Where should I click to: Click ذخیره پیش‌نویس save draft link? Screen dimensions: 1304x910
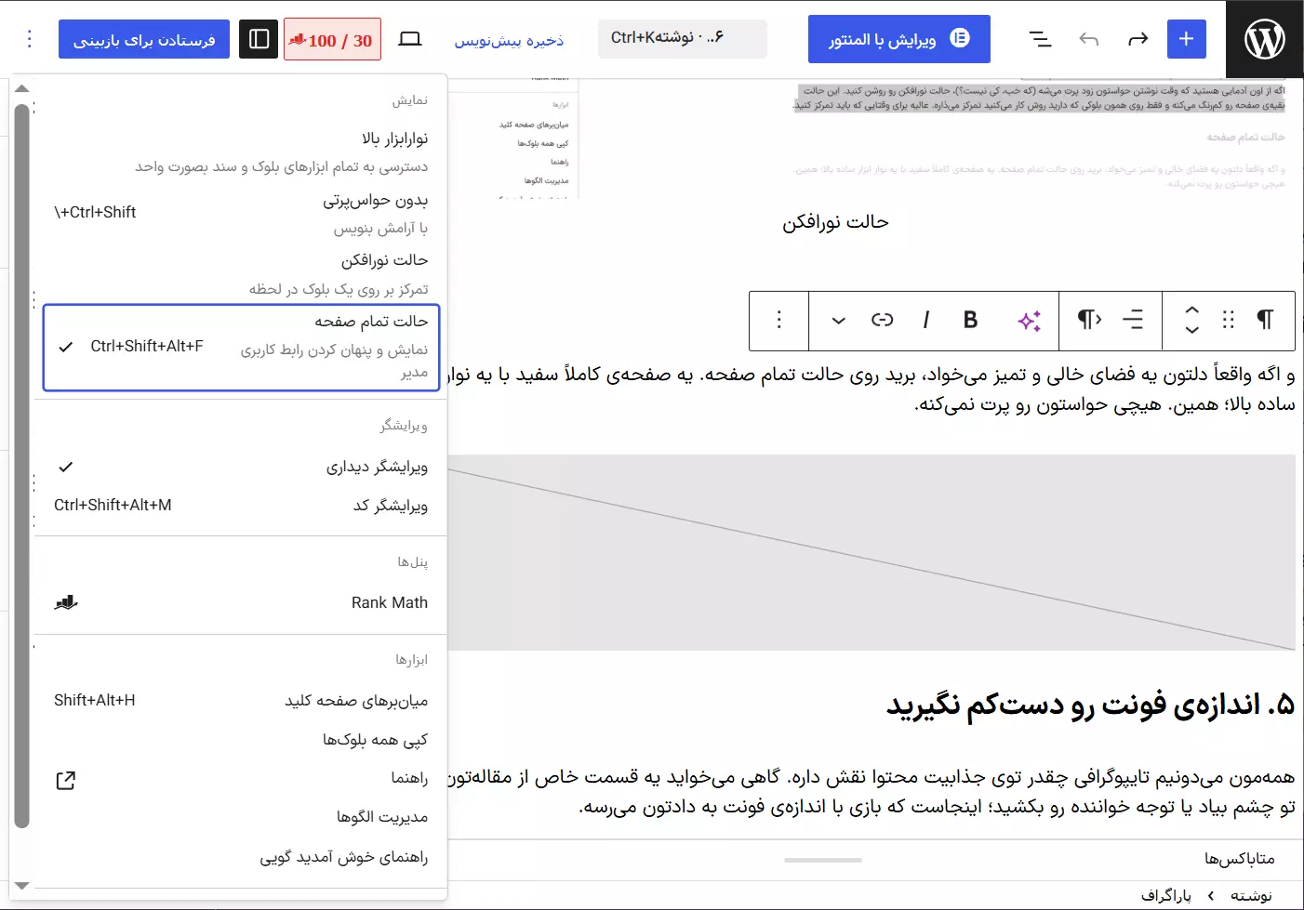point(509,40)
